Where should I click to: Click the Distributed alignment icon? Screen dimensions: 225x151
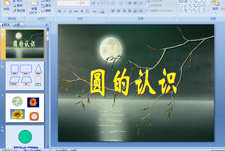coord(135,11)
